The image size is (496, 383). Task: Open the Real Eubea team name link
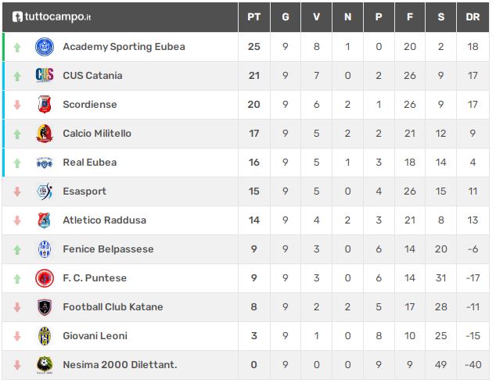tap(90, 163)
